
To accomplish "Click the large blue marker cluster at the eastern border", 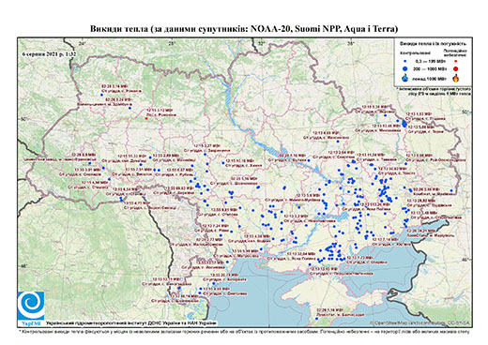I will pos(404,124).
